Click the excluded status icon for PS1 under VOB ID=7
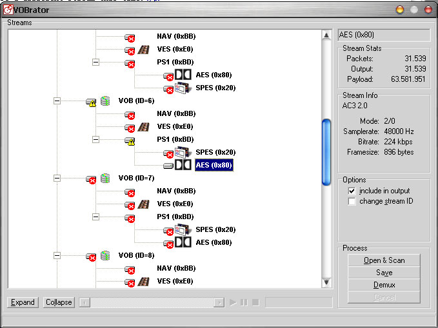Screen dimensions: 438x328 tap(130, 218)
